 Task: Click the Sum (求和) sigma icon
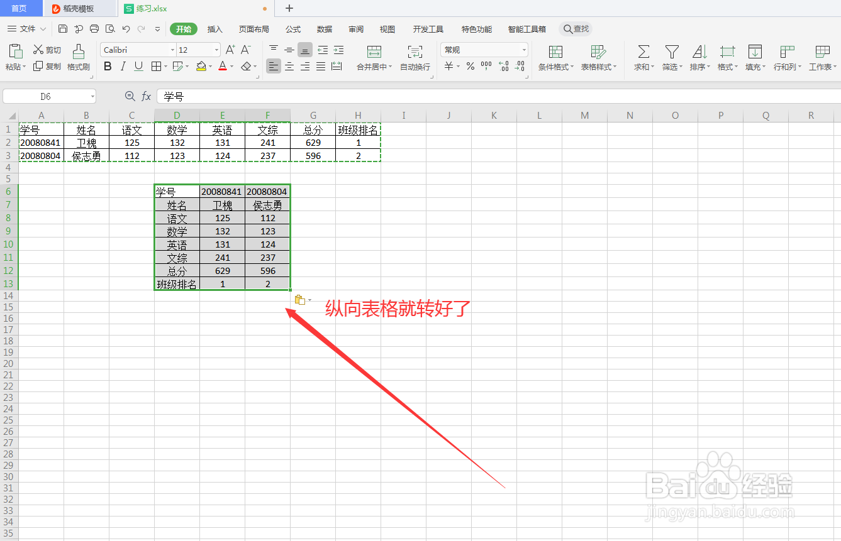point(643,52)
